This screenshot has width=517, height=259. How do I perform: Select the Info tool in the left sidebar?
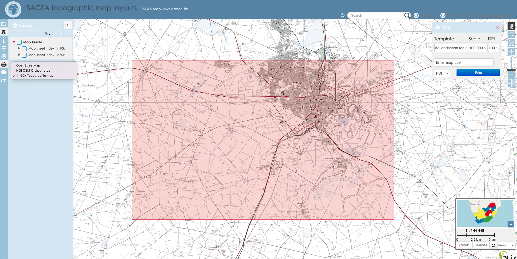[4, 40]
